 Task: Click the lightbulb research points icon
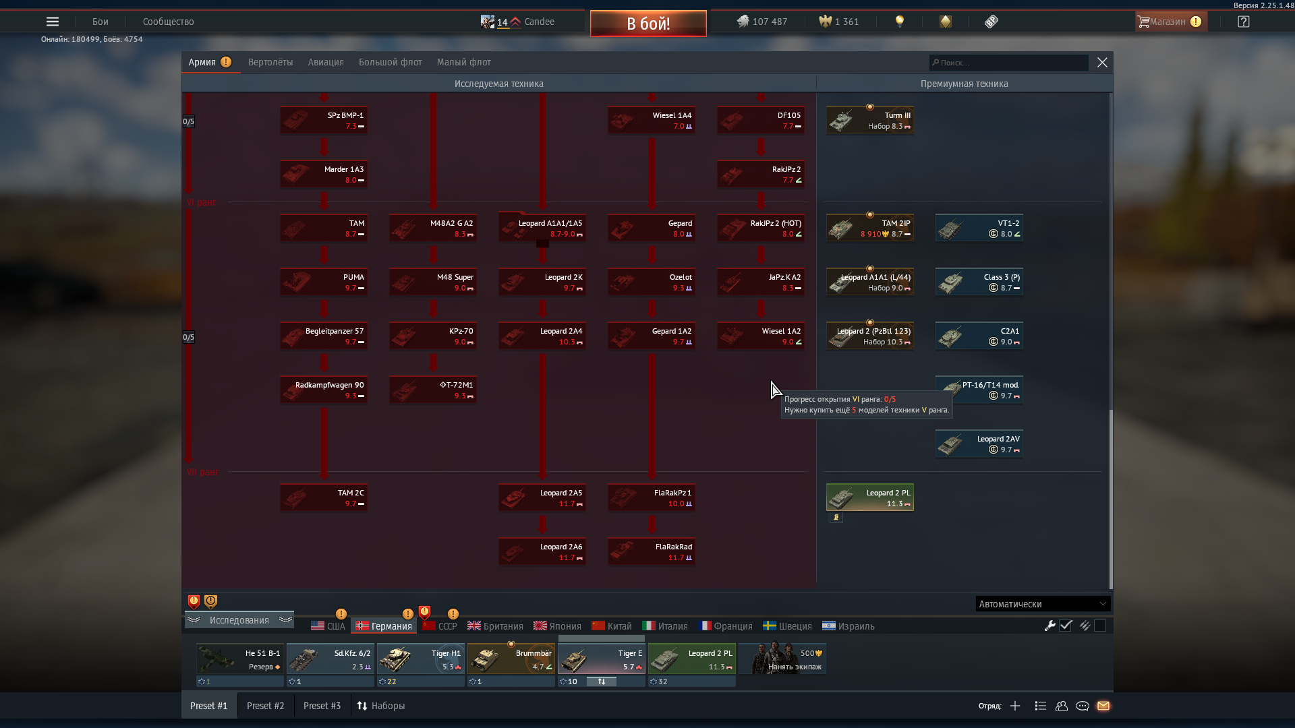(x=899, y=22)
